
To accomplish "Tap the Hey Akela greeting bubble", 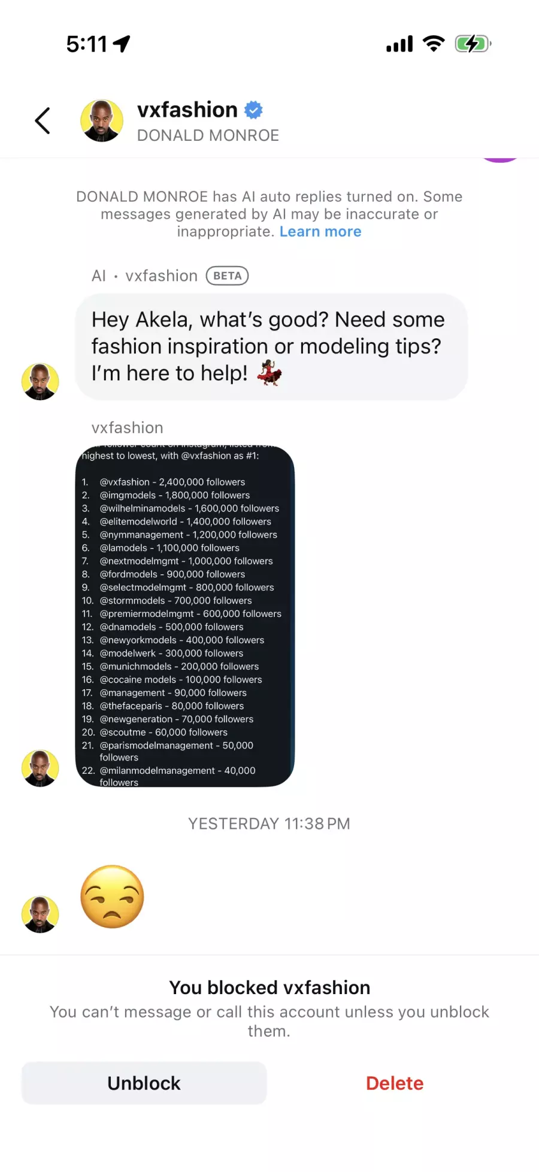I will coord(271,347).
